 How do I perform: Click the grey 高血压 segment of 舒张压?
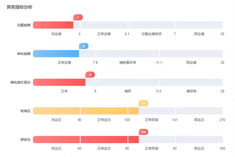coord(199,140)
